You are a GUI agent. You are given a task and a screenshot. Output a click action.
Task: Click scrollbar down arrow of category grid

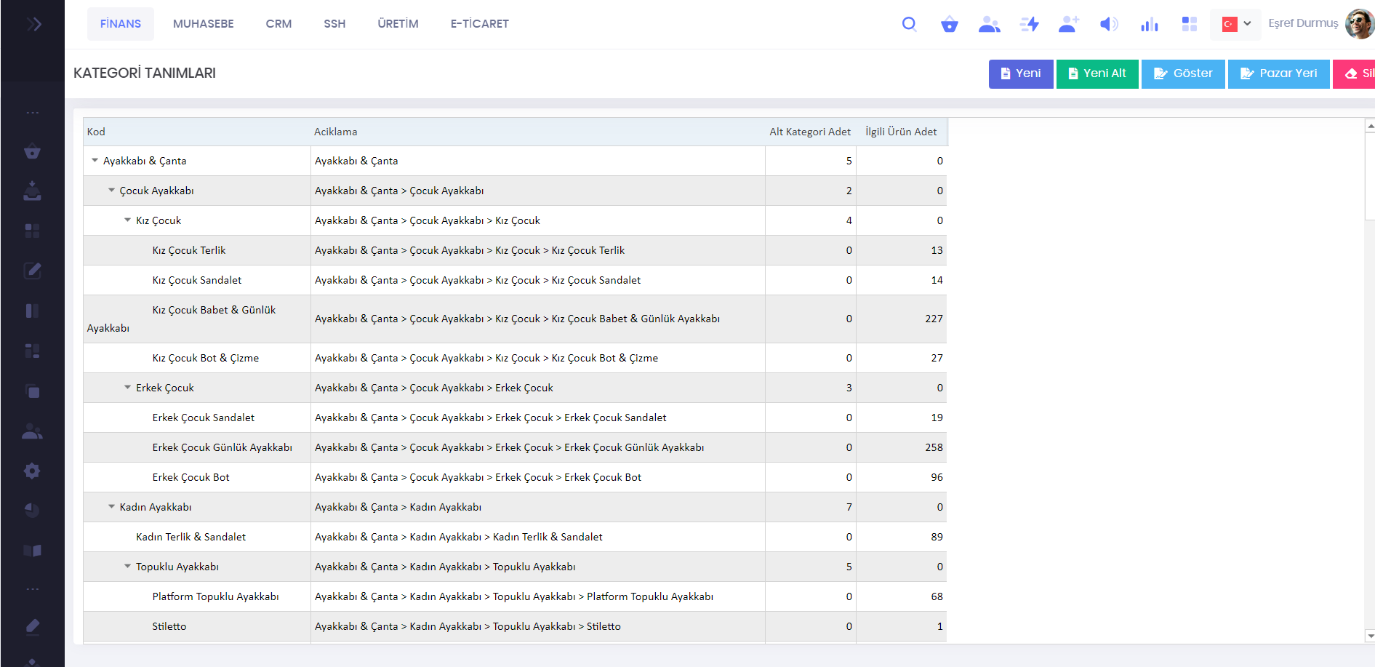coord(1370,636)
